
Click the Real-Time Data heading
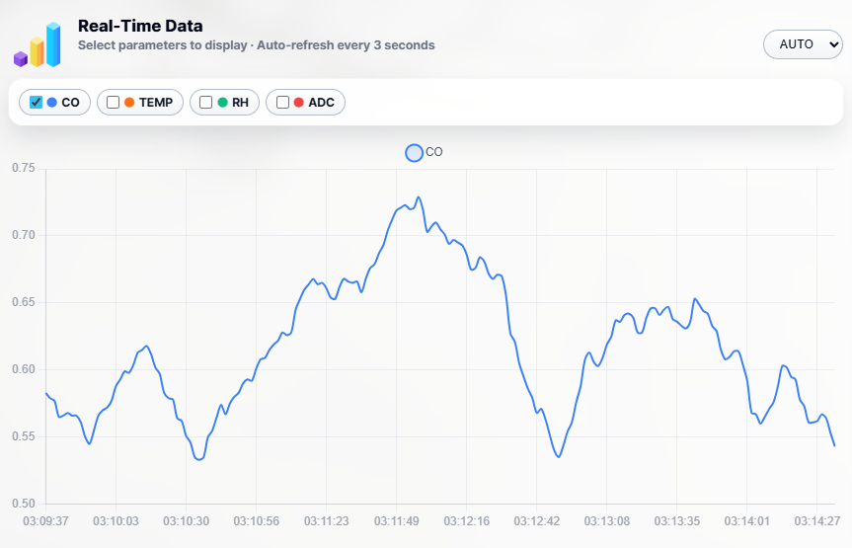[x=140, y=27]
